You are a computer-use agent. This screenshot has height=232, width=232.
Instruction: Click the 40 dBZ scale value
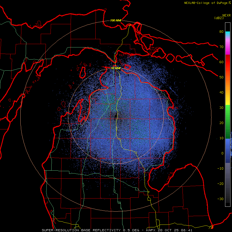click(x=221, y=93)
